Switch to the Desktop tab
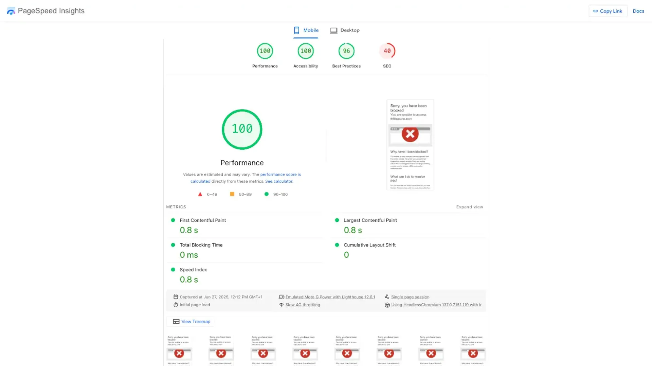652x366 pixels. click(345, 30)
